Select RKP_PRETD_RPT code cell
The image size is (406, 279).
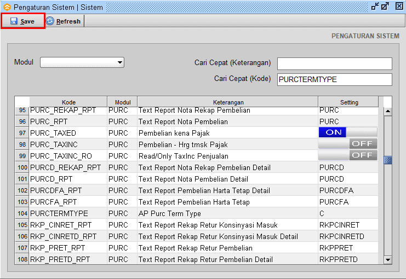tap(68, 259)
